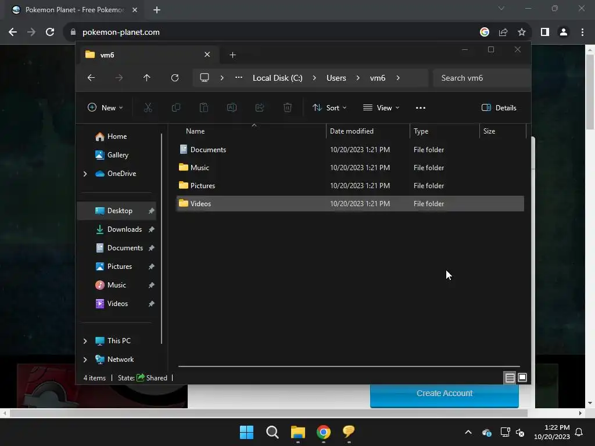Click the Share icon in Explorer toolbar
This screenshot has height=446, width=595.
point(260,107)
